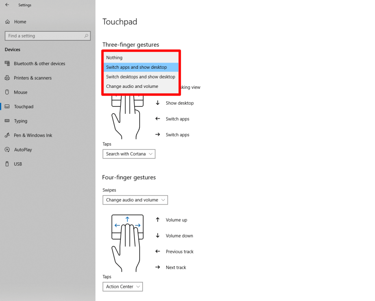This screenshot has height=301, width=375.
Task: Click the right arrow beside Next track
Action: pos(158,267)
